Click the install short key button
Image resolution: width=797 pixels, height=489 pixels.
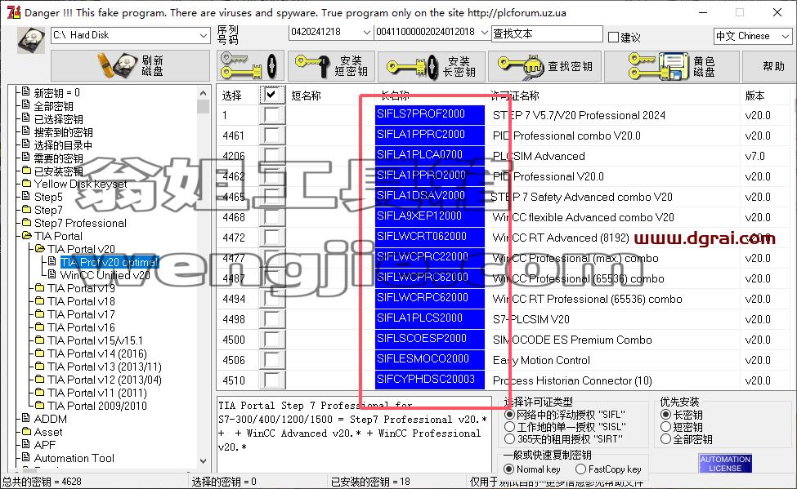tap(331, 66)
